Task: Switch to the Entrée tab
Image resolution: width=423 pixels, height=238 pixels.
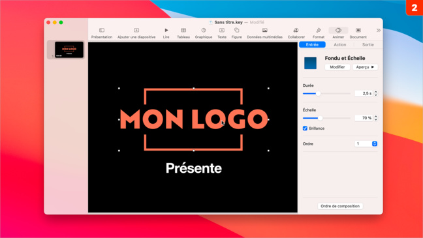Action: point(312,45)
